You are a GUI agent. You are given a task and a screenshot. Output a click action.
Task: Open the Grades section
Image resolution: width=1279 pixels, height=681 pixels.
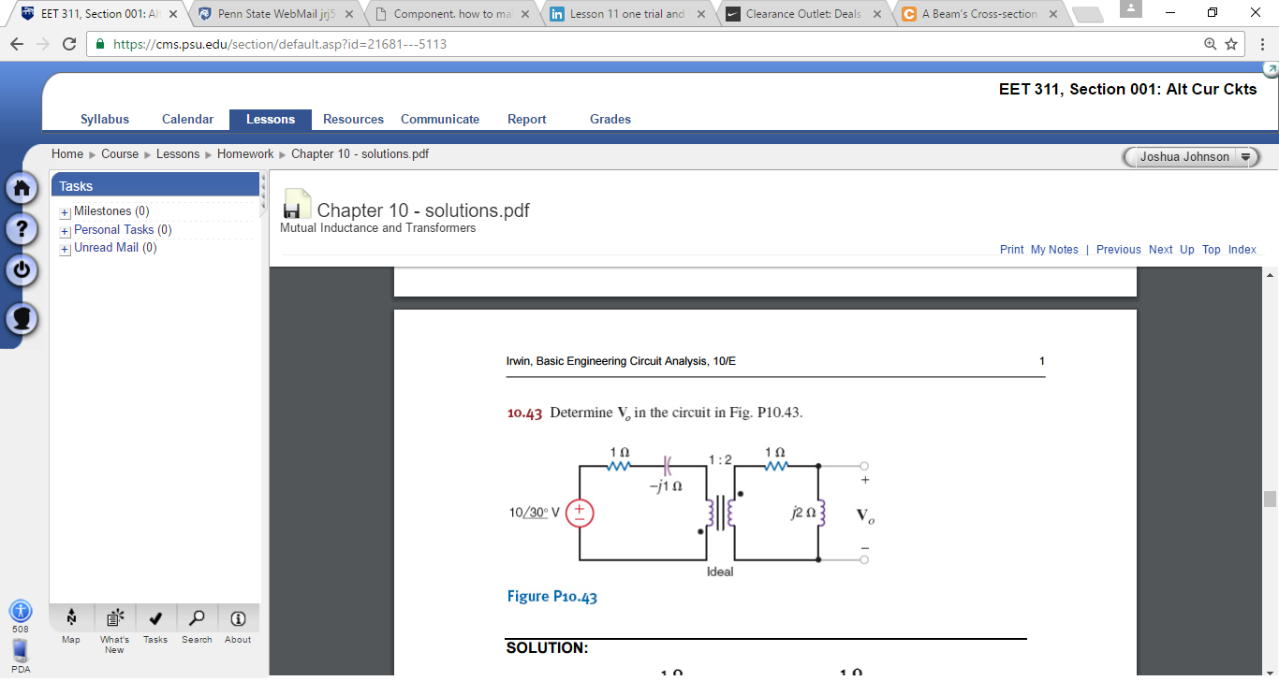610,119
